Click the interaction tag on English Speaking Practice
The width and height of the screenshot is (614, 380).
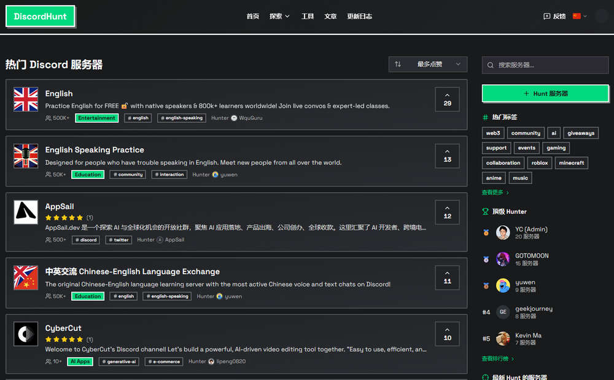click(169, 175)
